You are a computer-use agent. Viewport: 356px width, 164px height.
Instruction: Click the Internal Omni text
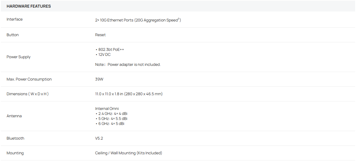[107, 109]
